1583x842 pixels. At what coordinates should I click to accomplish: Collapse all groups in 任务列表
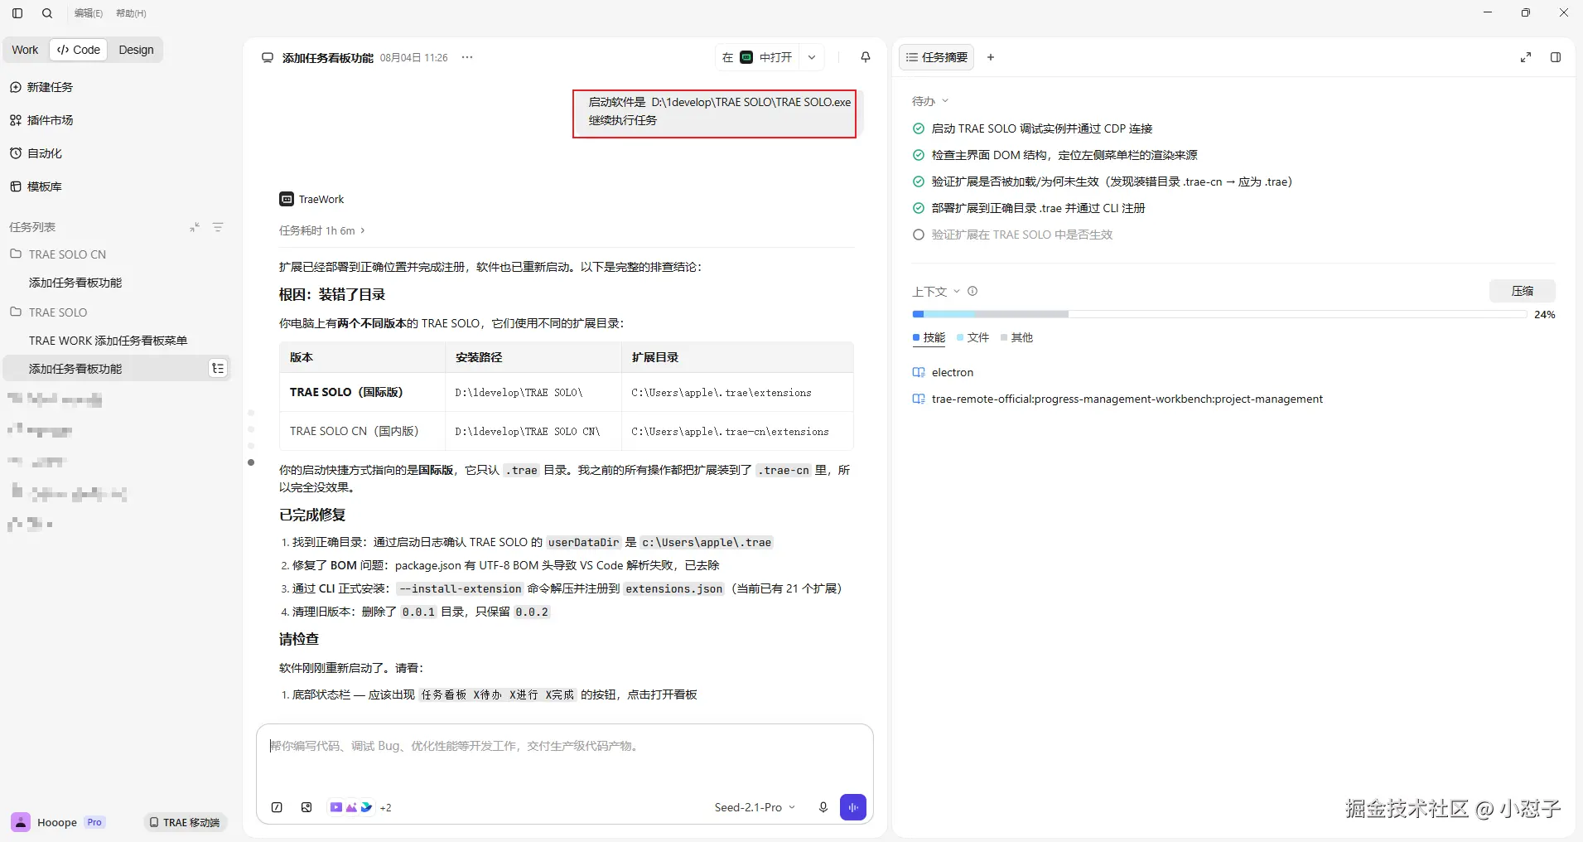tap(195, 227)
